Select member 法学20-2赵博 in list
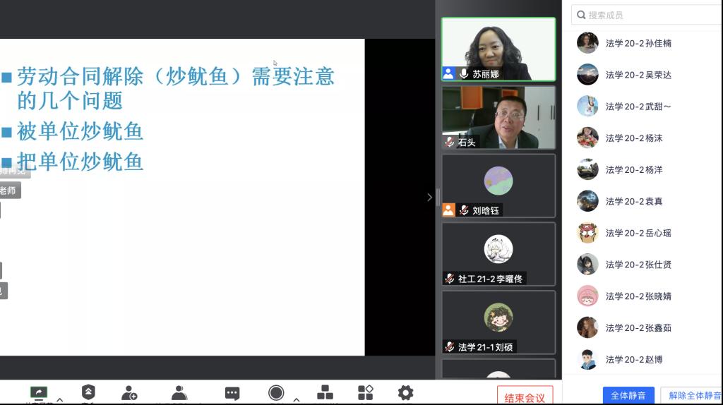The width and height of the screenshot is (723, 405). pyautogui.click(x=634, y=359)
